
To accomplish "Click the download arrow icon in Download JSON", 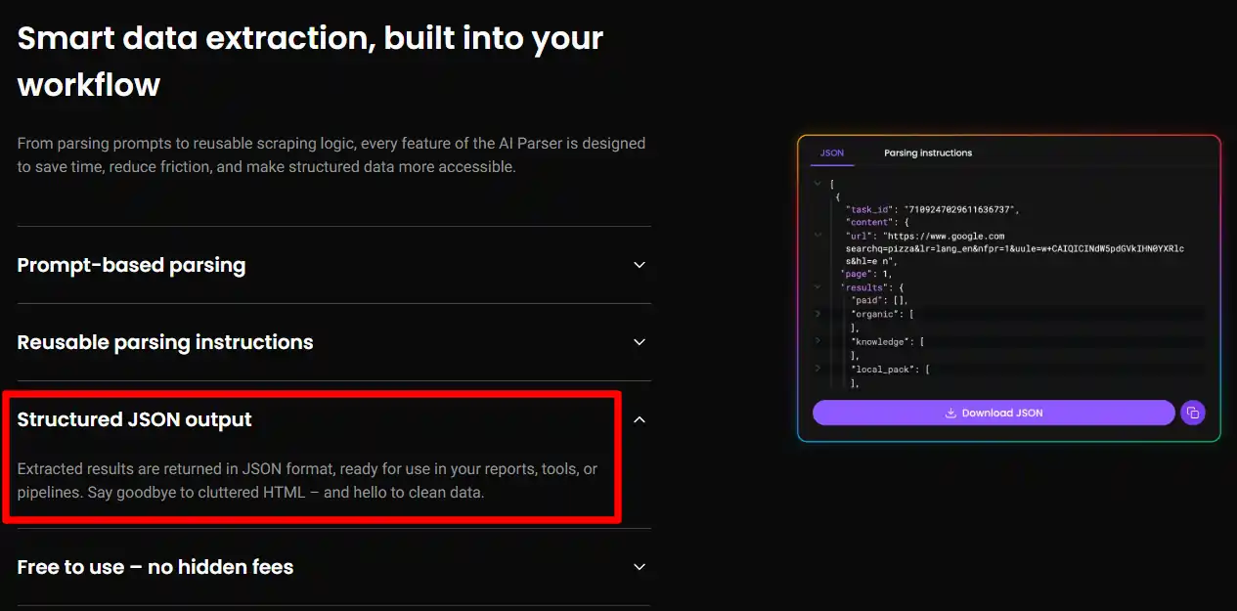I will [x=949, y=413].
